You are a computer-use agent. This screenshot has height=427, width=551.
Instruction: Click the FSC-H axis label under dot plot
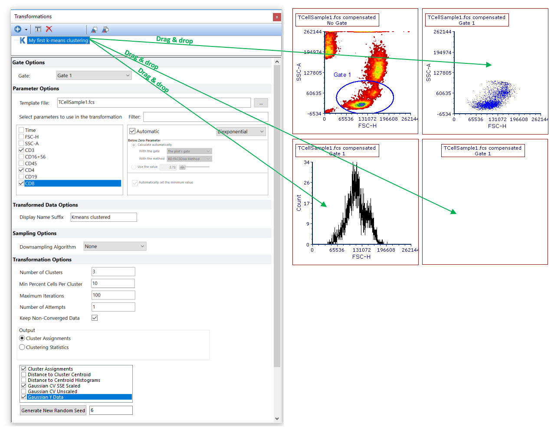[497, 126]
